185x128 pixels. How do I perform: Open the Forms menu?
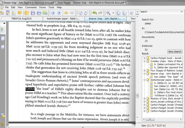click(x=43, y=7)
